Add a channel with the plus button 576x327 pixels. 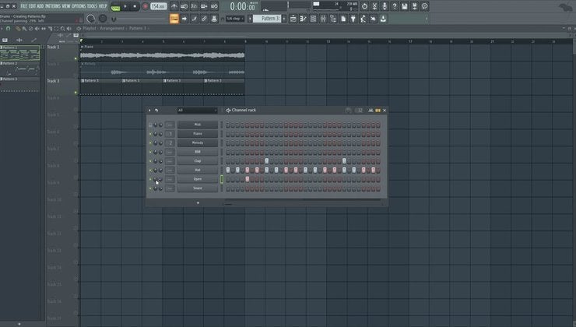(x=198, y=202)
